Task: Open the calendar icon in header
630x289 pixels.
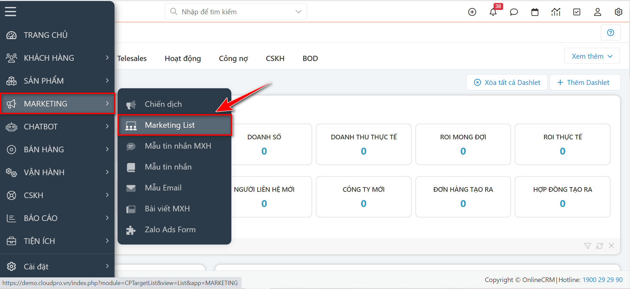Action: [535, 12]
